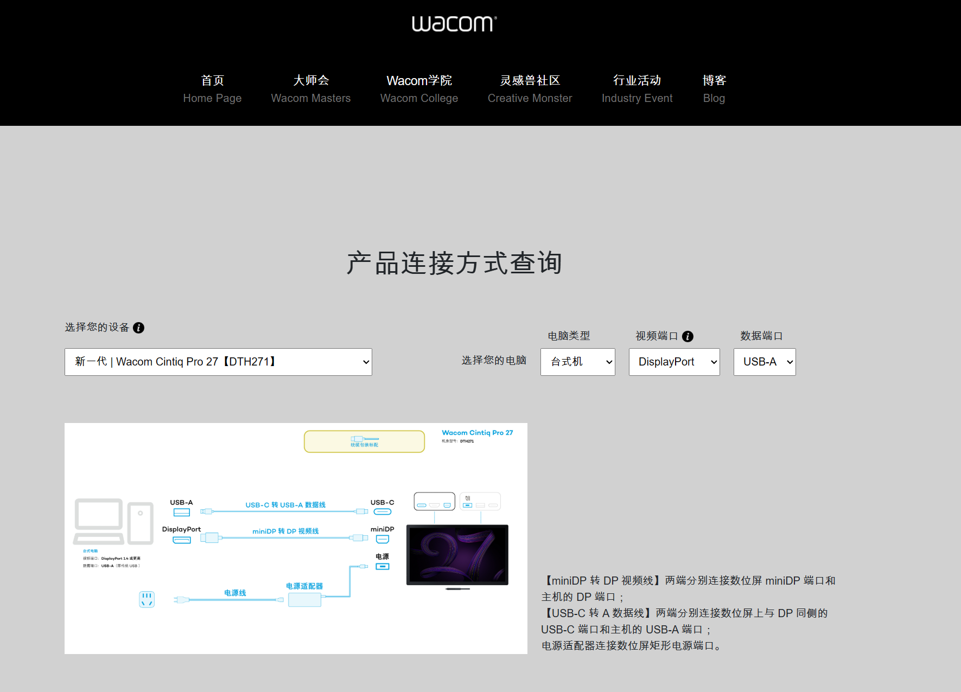Click the 电源 port icon in diagram
Screen dimensions: 961x692
click(x=383, y=566)
